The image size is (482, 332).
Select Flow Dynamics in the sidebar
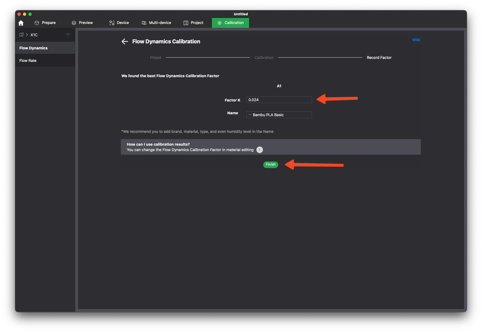pos(33,48)
